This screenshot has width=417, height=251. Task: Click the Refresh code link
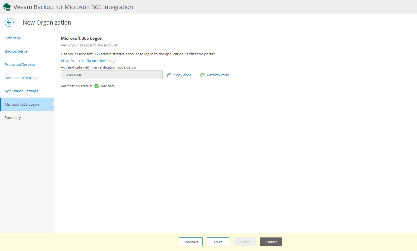[x=218, y=75]
